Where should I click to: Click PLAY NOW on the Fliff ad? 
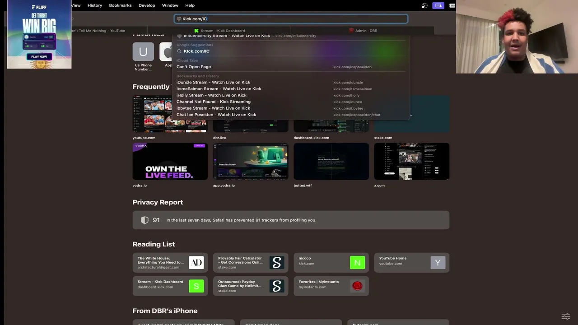(x=39, y=57)
